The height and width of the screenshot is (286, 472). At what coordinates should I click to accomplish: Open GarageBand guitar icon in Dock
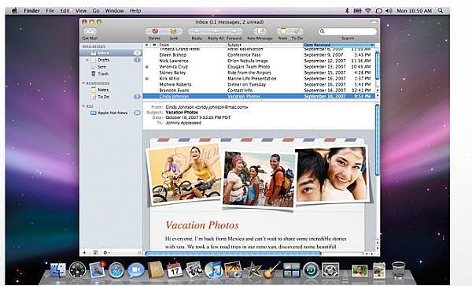[x=272, y=269]
